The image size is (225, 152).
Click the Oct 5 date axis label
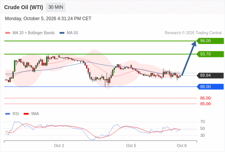click(131, 146)
